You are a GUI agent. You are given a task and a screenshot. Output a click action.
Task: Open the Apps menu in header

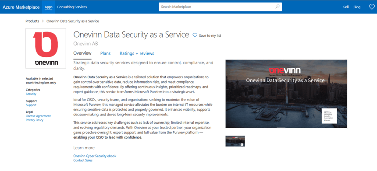tap(48, 7)
